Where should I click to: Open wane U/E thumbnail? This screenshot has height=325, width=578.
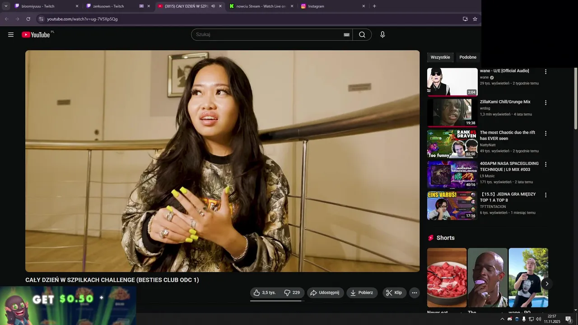pyautogui.click(x=452, y=82)
